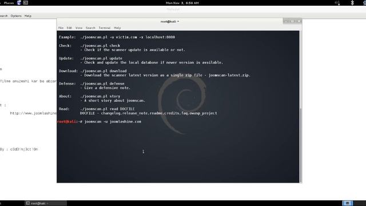This screenshot has width=366, height=206.
Task: Open the Places menu in the top panel
Action: pos(9,3)
